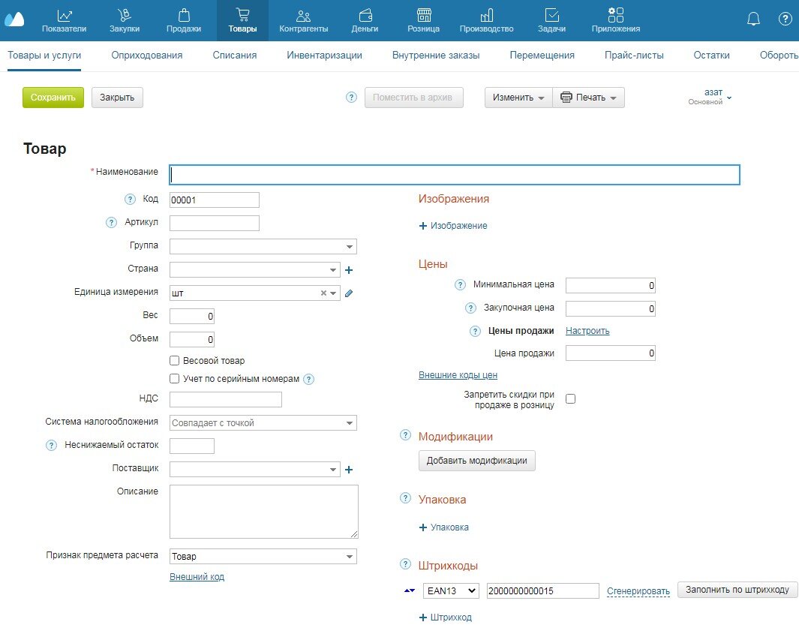
Task: Focus the Наименование input field
Action: click(x=455, y=175)
